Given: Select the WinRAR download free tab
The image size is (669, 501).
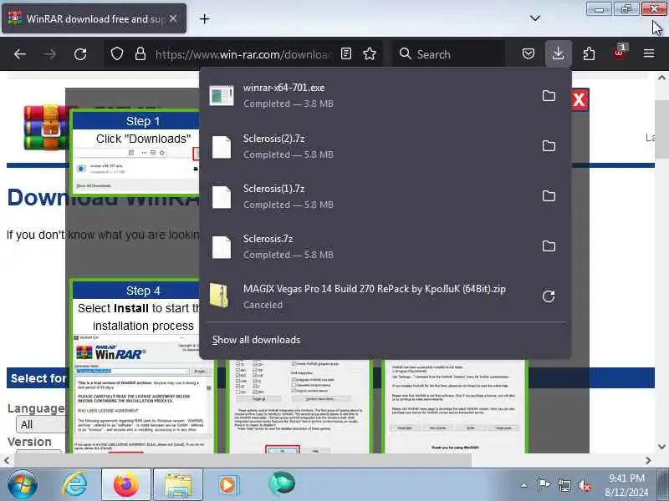Looking at the screenshot, I should (94, 18).
